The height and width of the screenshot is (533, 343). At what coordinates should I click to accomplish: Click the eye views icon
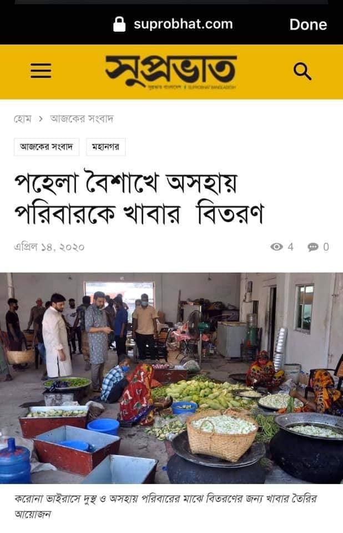(x=277, y=247)
